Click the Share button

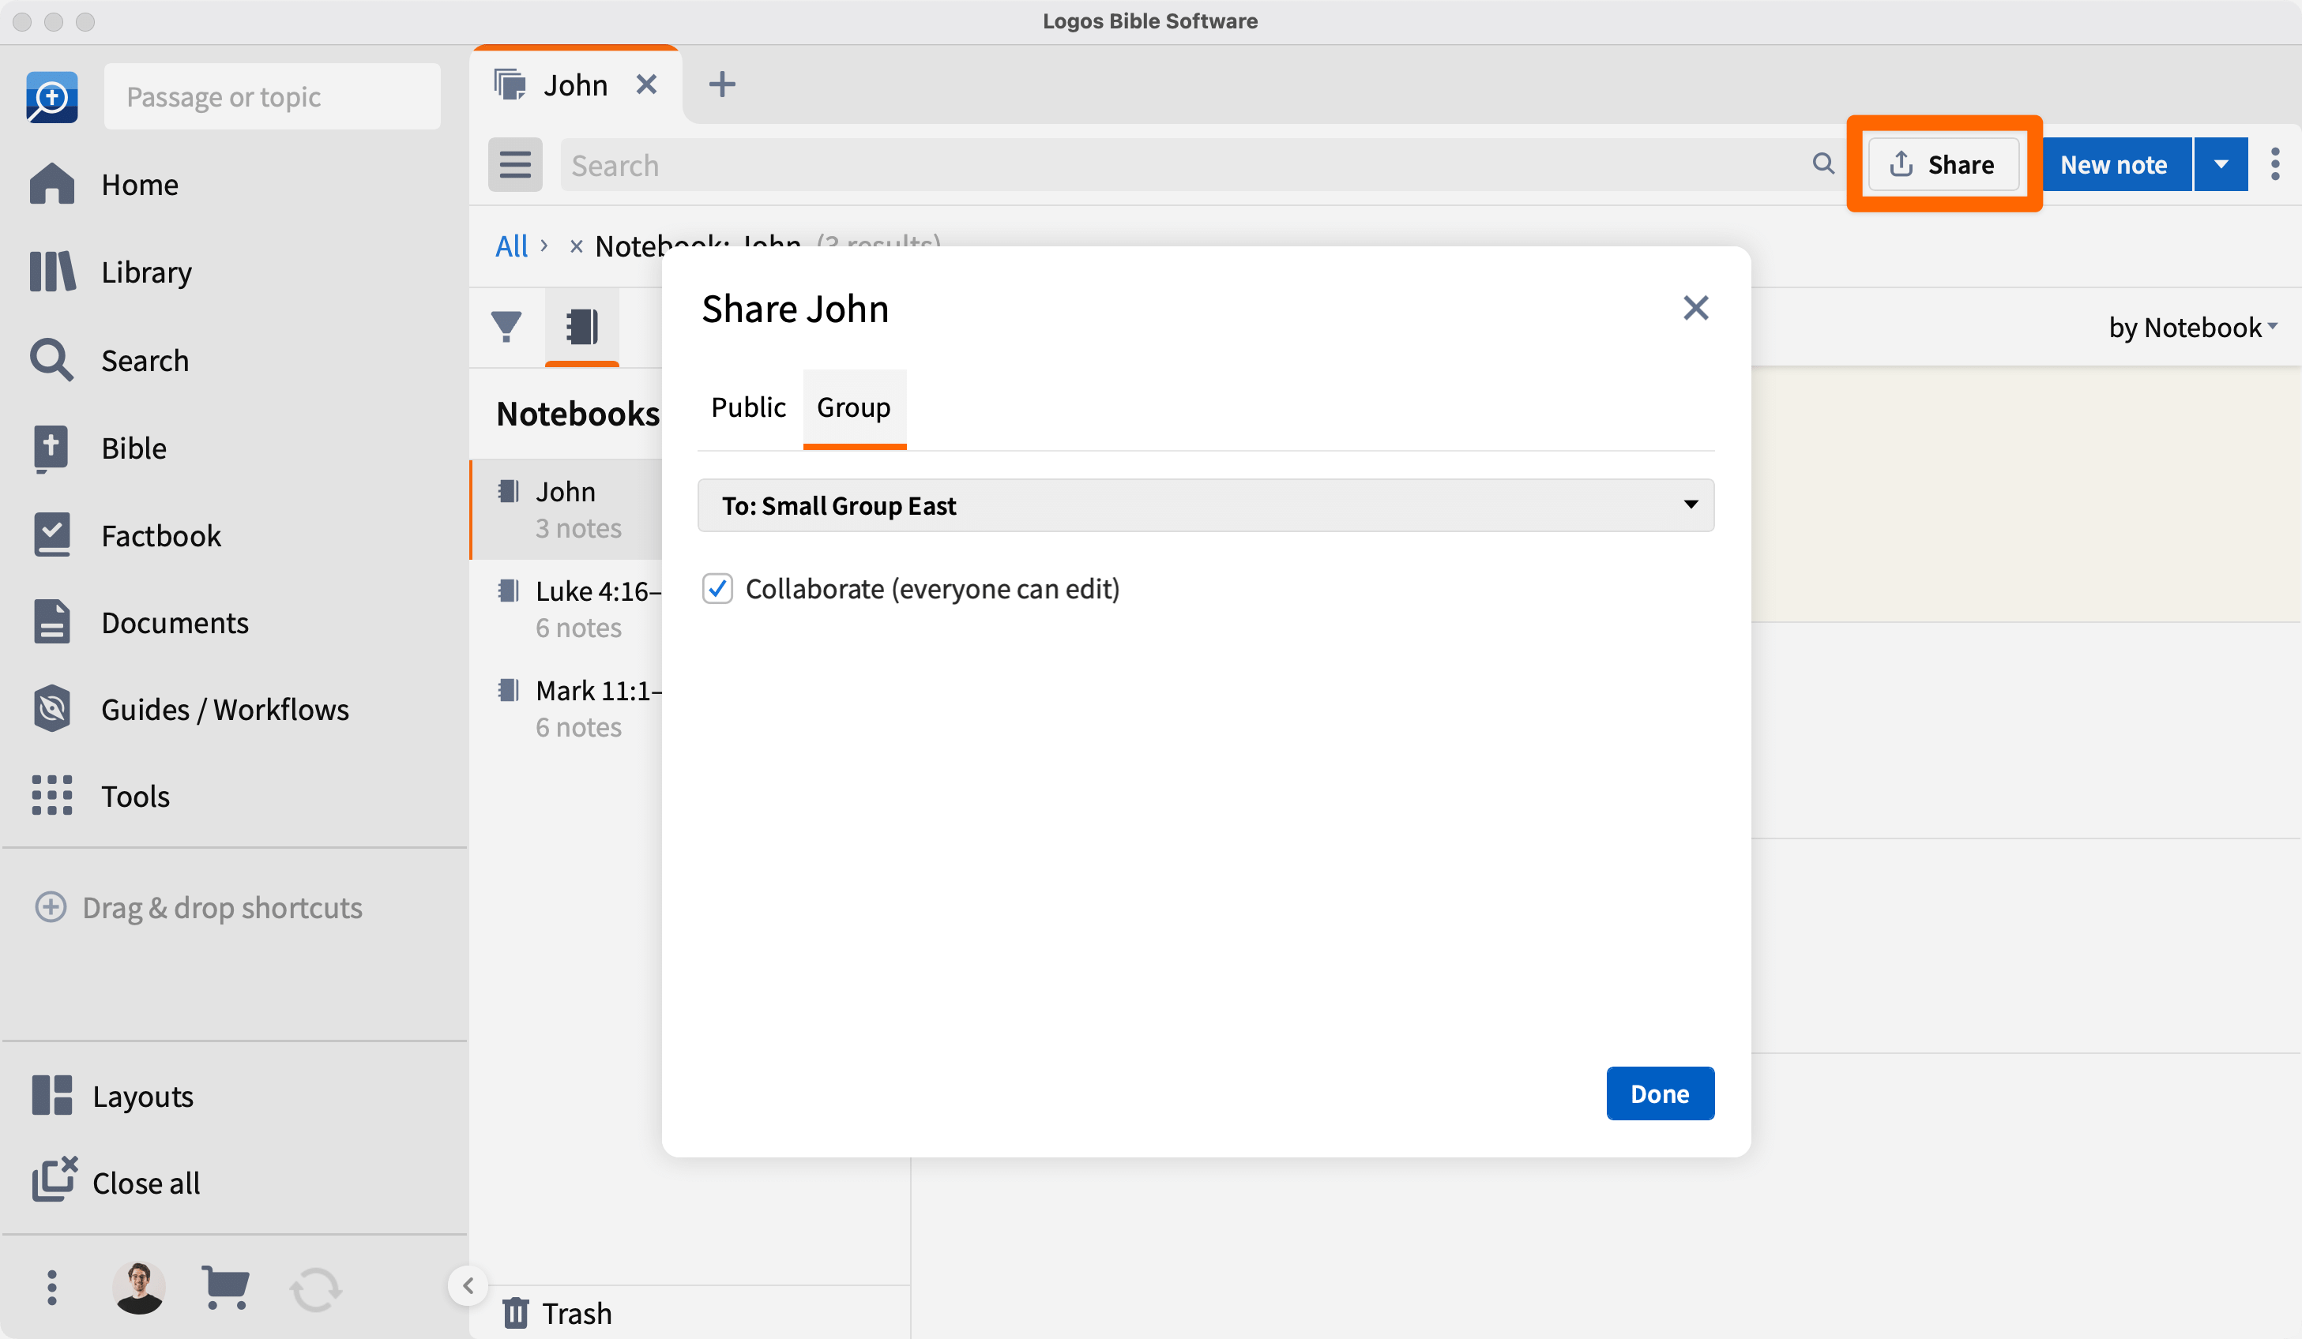[x=1943, y=165]
